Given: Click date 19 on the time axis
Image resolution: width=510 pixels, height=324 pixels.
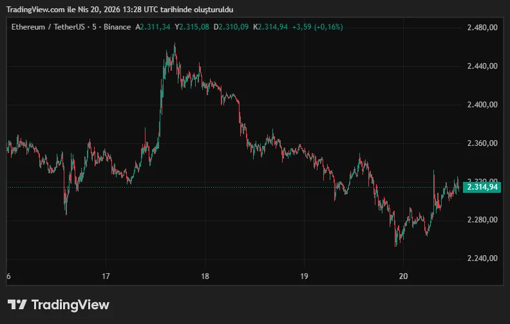Looking at the screenshot, I should click(x=305, y=277).
